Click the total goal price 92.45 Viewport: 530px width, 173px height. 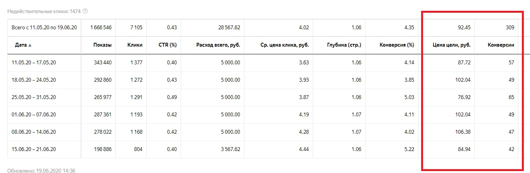(464, 28)
